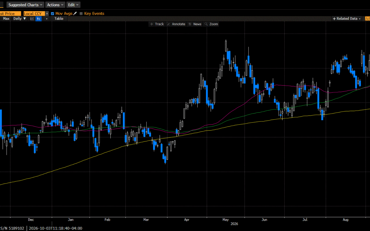
Task: Switch to the Table view
Action: (x=59, y=18)
